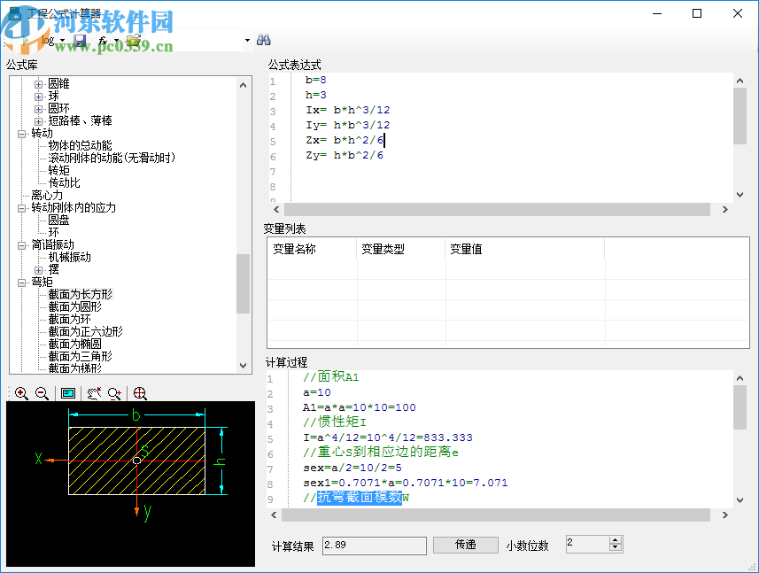The height and width of the screenshot is (573, 759).
Task: Click the binoculars search icon
Action: pos(263,40)
